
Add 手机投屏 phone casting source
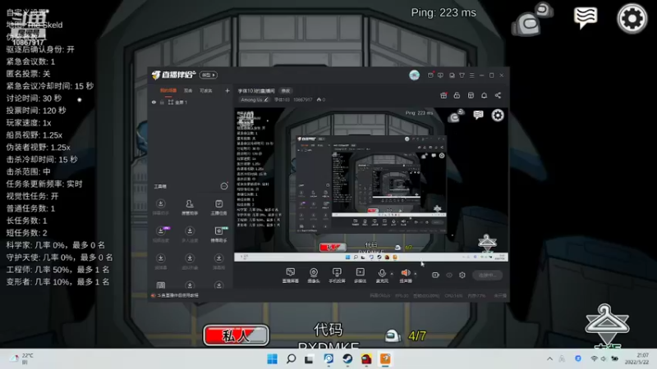point(337,276)
